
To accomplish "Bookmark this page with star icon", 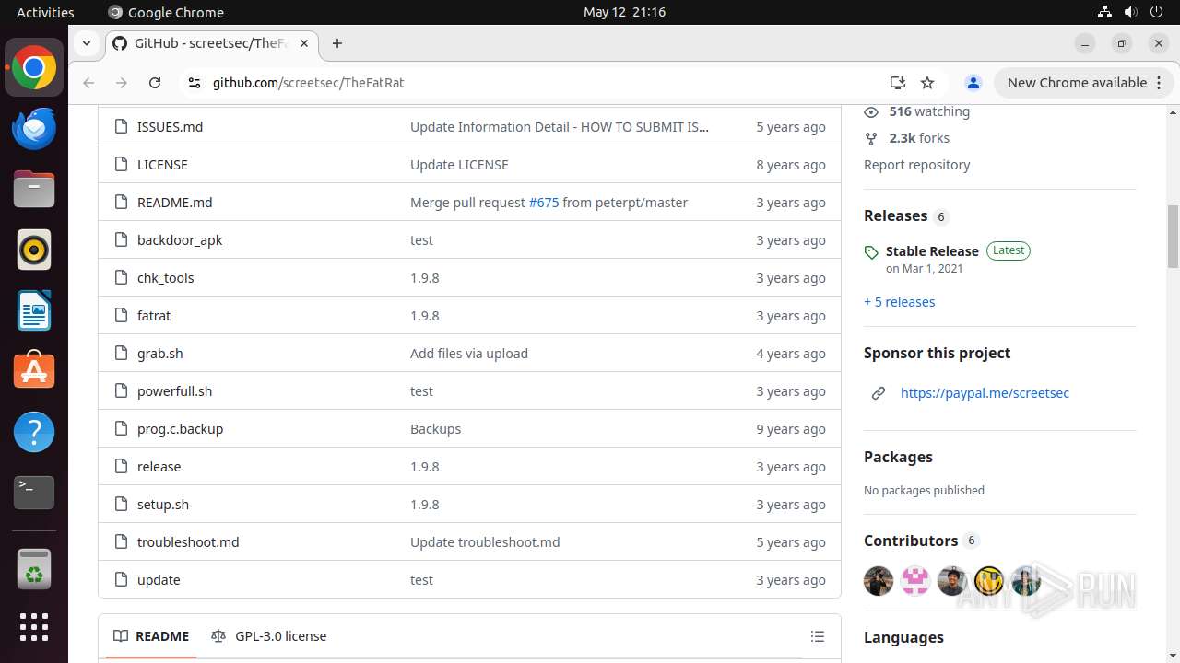I will [927, 83].
